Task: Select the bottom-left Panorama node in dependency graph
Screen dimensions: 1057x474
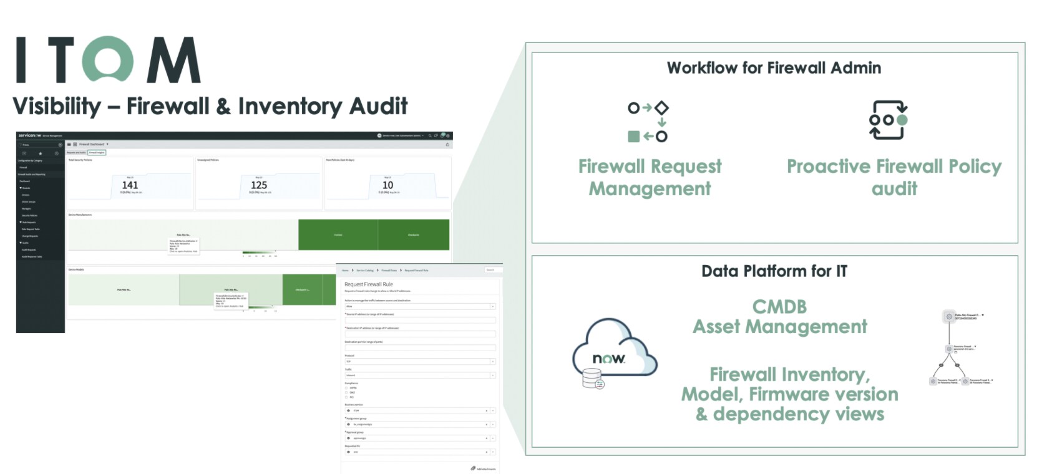Action: tap(933, 380)
